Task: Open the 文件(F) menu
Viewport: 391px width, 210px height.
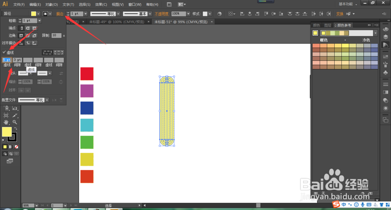Action: [19, 4]
